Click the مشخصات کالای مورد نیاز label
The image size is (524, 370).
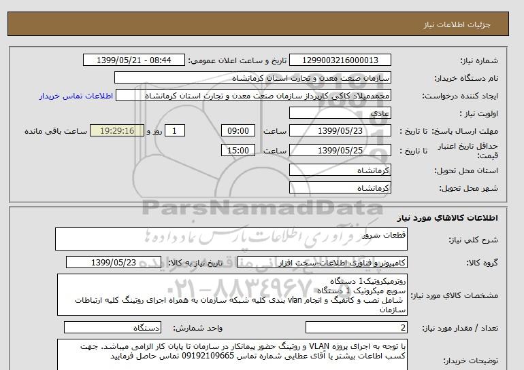point(454,295)
